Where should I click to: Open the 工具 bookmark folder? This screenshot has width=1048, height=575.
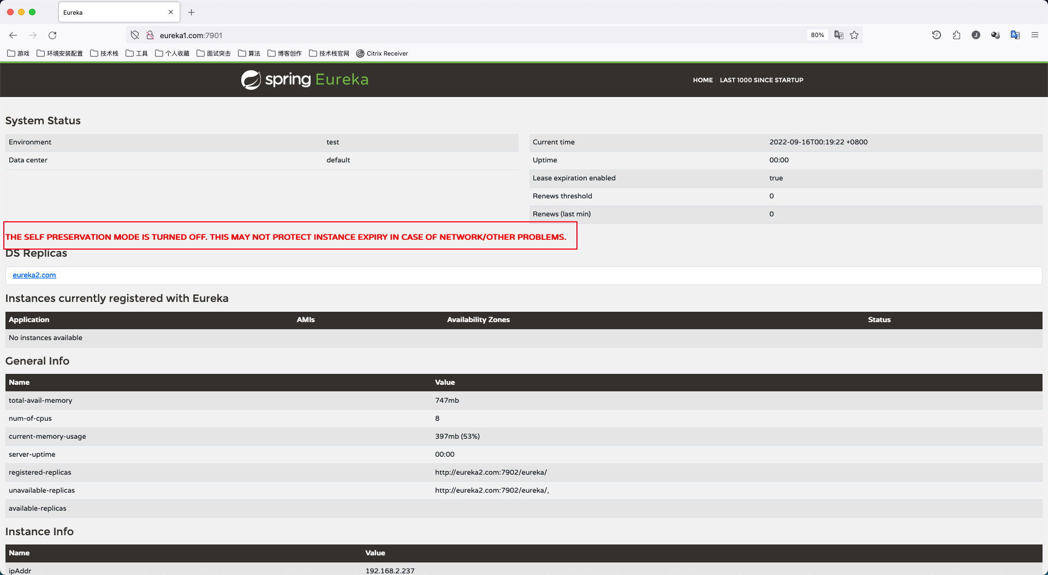point(137,53)
